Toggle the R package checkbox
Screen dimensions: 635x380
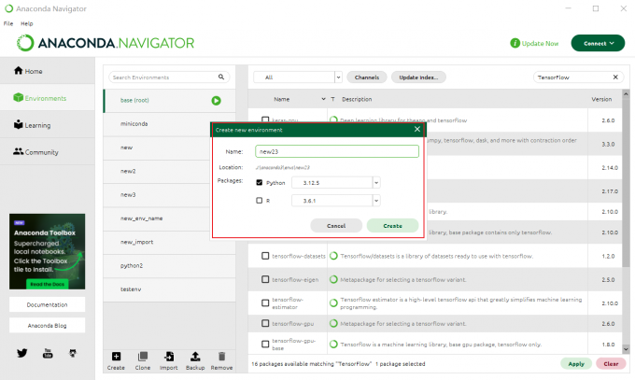[260, 201]
